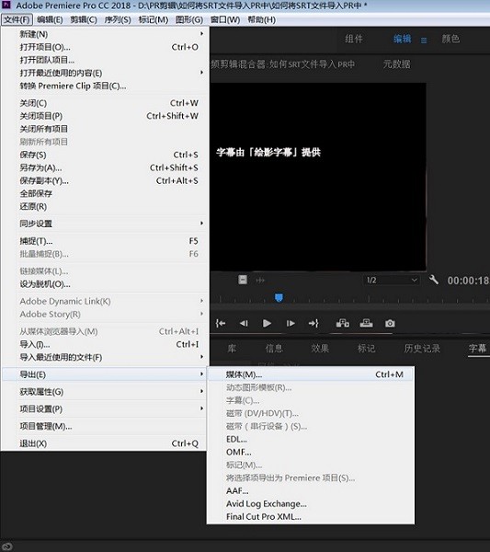Click the Play button in the Program monitor
490x552 pixels.
coord(267,323)
